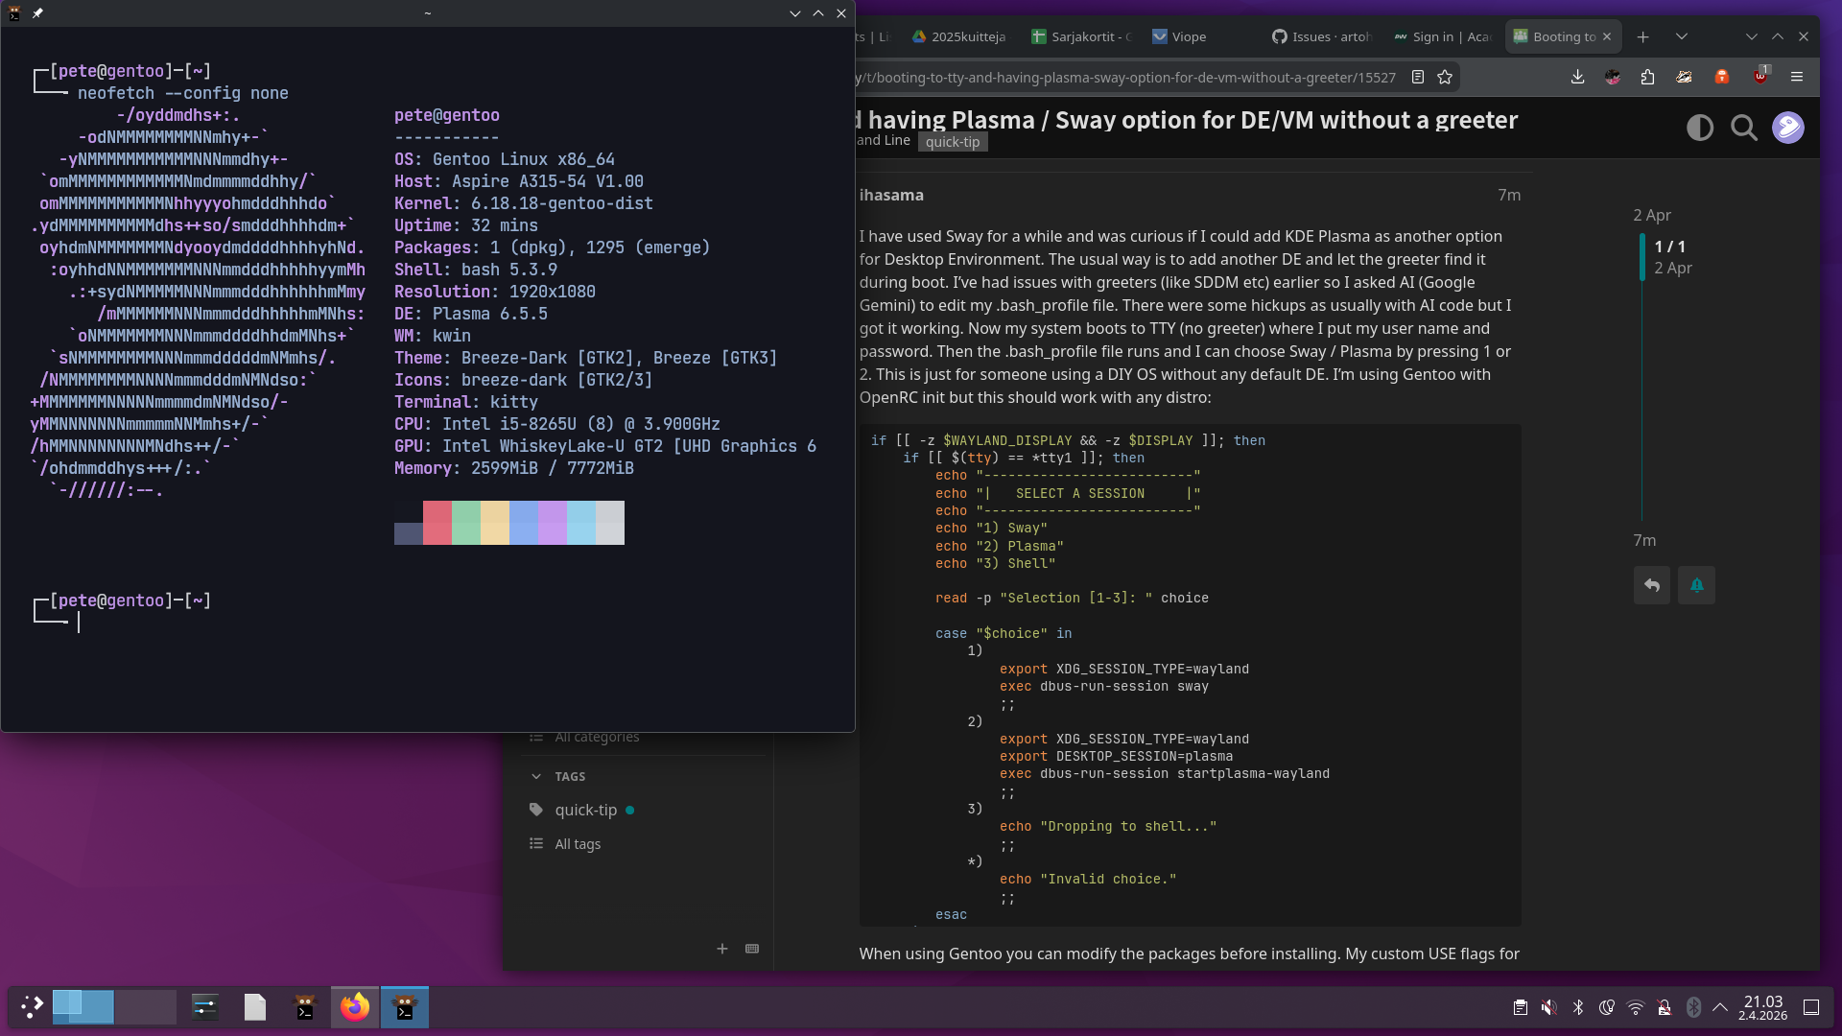Image resolution: width=1842 pixels, height=1036 pixels.
Task: Collapse the TAGS sidebar section
Action: (535, 776)
